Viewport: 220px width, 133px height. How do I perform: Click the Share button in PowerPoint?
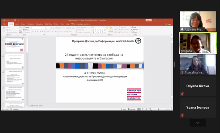point(169,24)
